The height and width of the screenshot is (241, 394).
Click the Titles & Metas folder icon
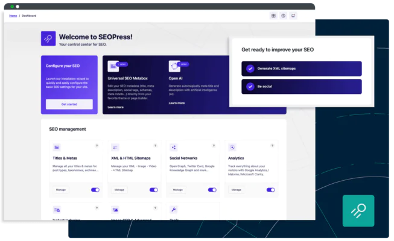coord(57,147)
